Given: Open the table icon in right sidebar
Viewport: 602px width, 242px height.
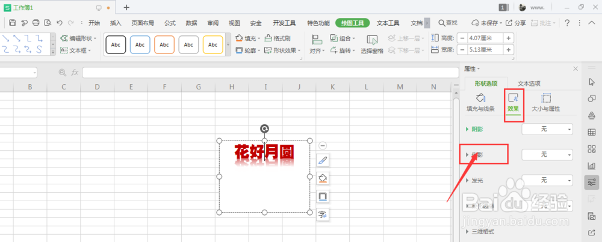Looking at the screenshot, I should [592, 133].
